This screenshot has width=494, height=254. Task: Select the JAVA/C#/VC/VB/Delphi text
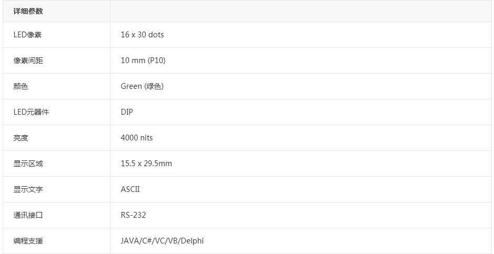click(x=162, y=241)
